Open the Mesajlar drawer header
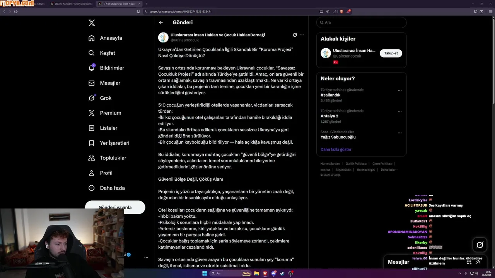495x278 pixels. click(399, 262)
